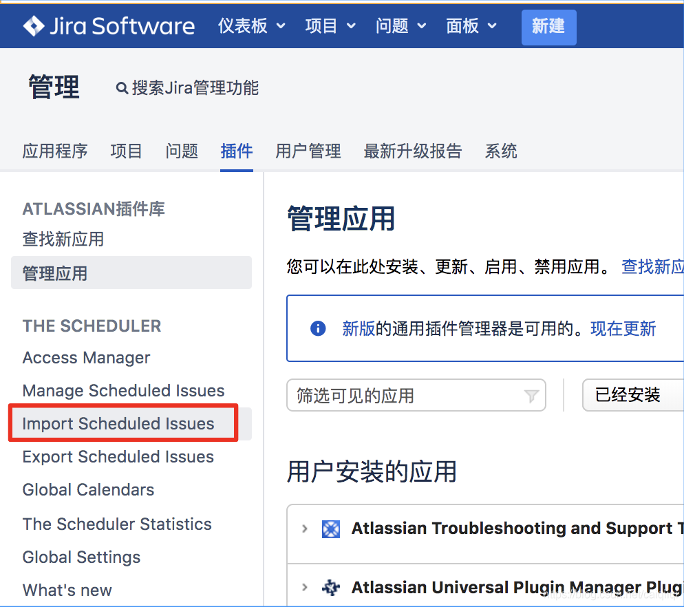Viewport: 684px width, 607px height.
Task: Click 查找新应用 link beside the description
Action: point(652,266)
